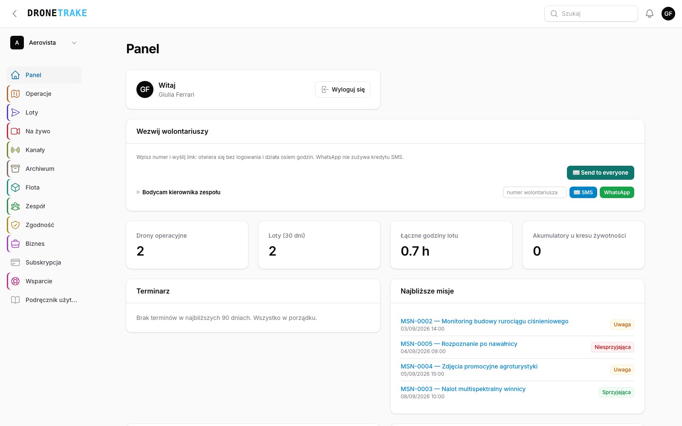Send link via SMS button
Screen dimensions: 682x426
(x=583, y=193)
